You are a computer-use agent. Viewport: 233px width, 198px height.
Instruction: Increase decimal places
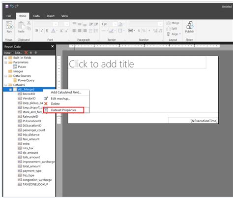click(x=155, y=31)
